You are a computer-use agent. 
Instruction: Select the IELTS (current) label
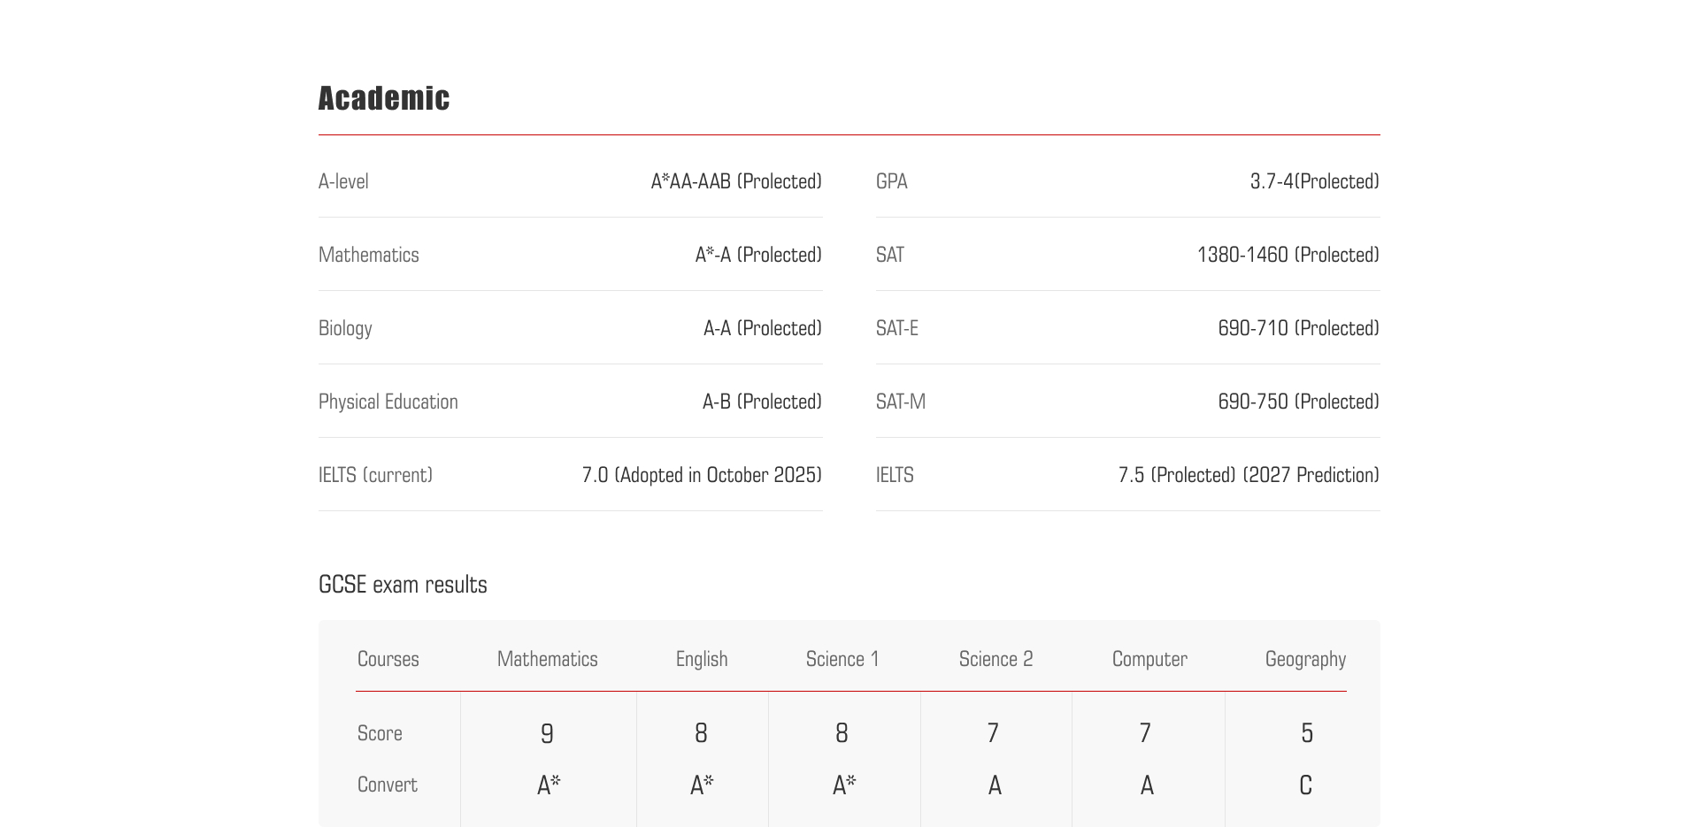[375, 476]
